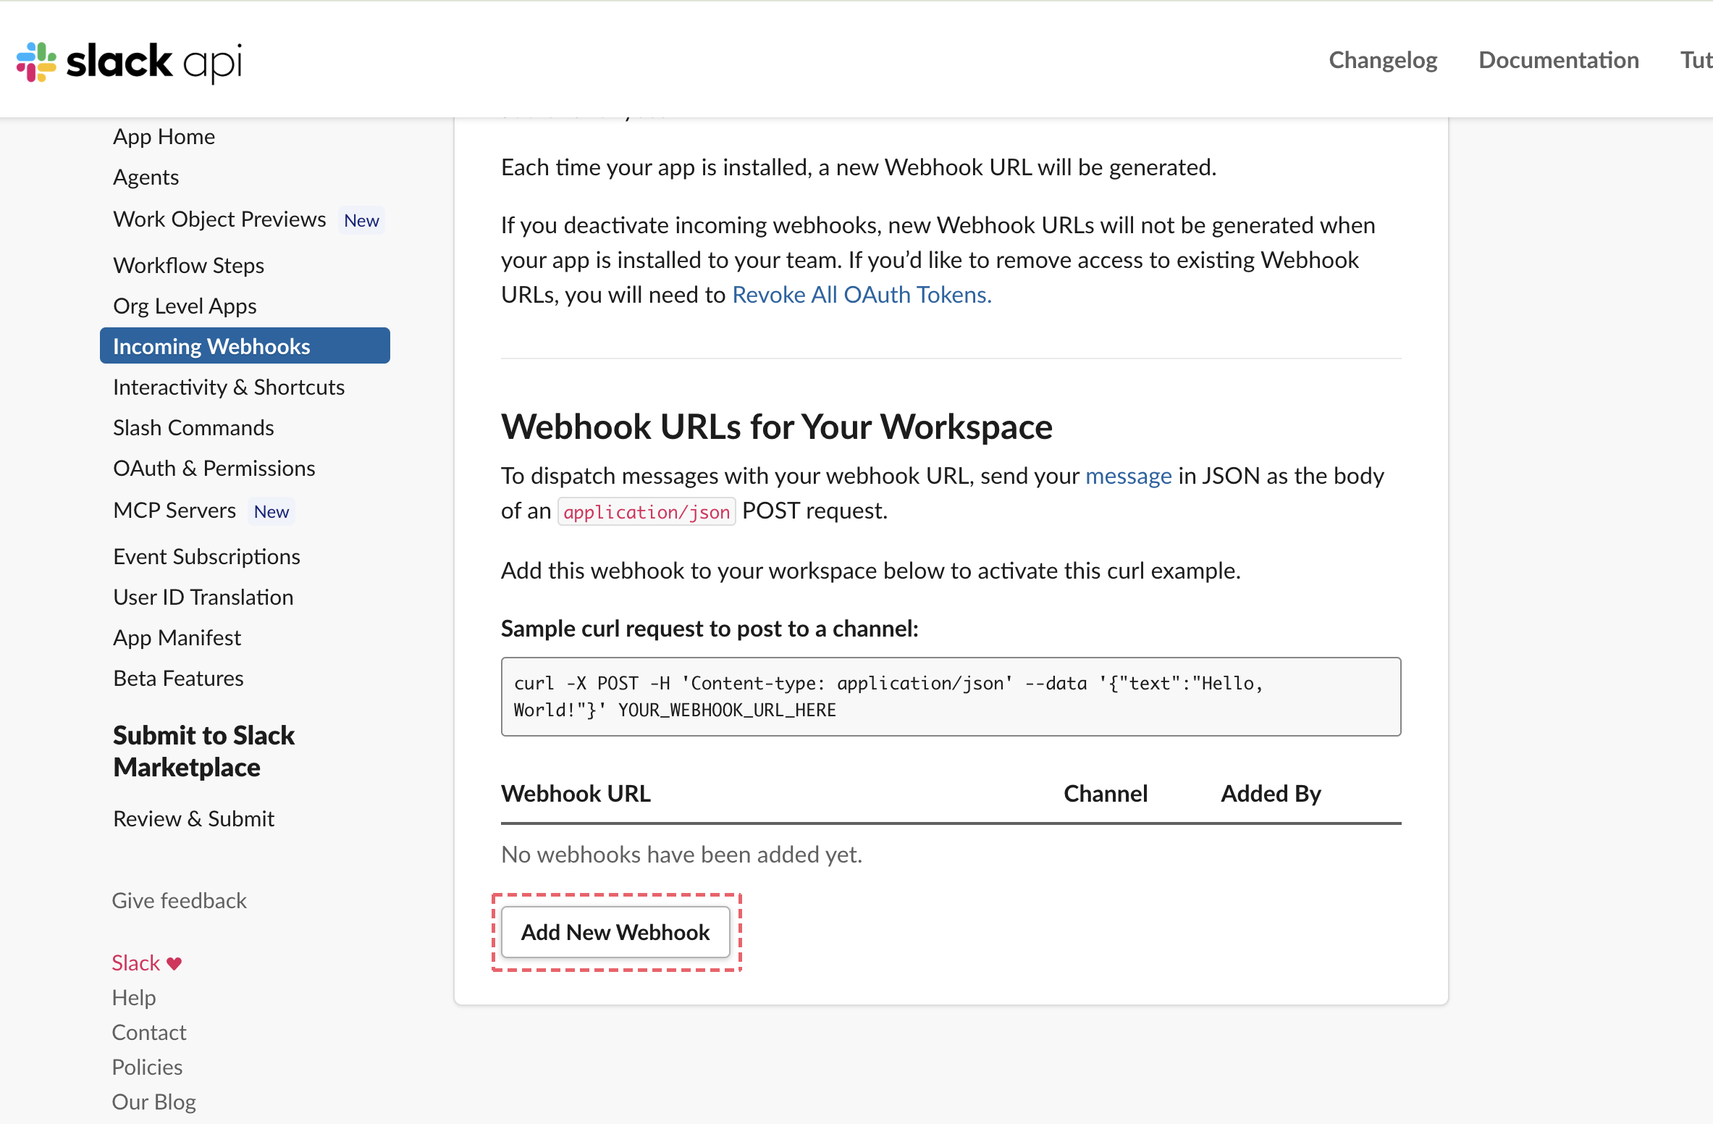The image size is (1713, 1124).
Task: Click the Revoke All OAuth Tokens link
Action: click(862, 294)
